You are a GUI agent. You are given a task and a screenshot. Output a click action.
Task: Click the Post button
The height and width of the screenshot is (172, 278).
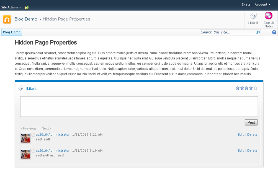(x=251, y=123)
